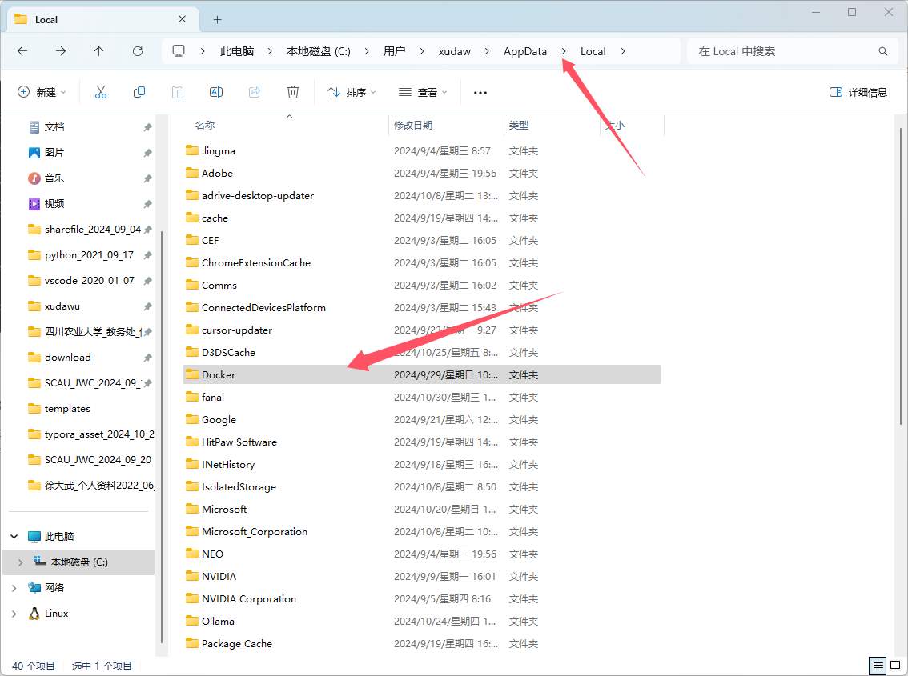
Task: Select the Docker folder row
Action: point(421,374)
